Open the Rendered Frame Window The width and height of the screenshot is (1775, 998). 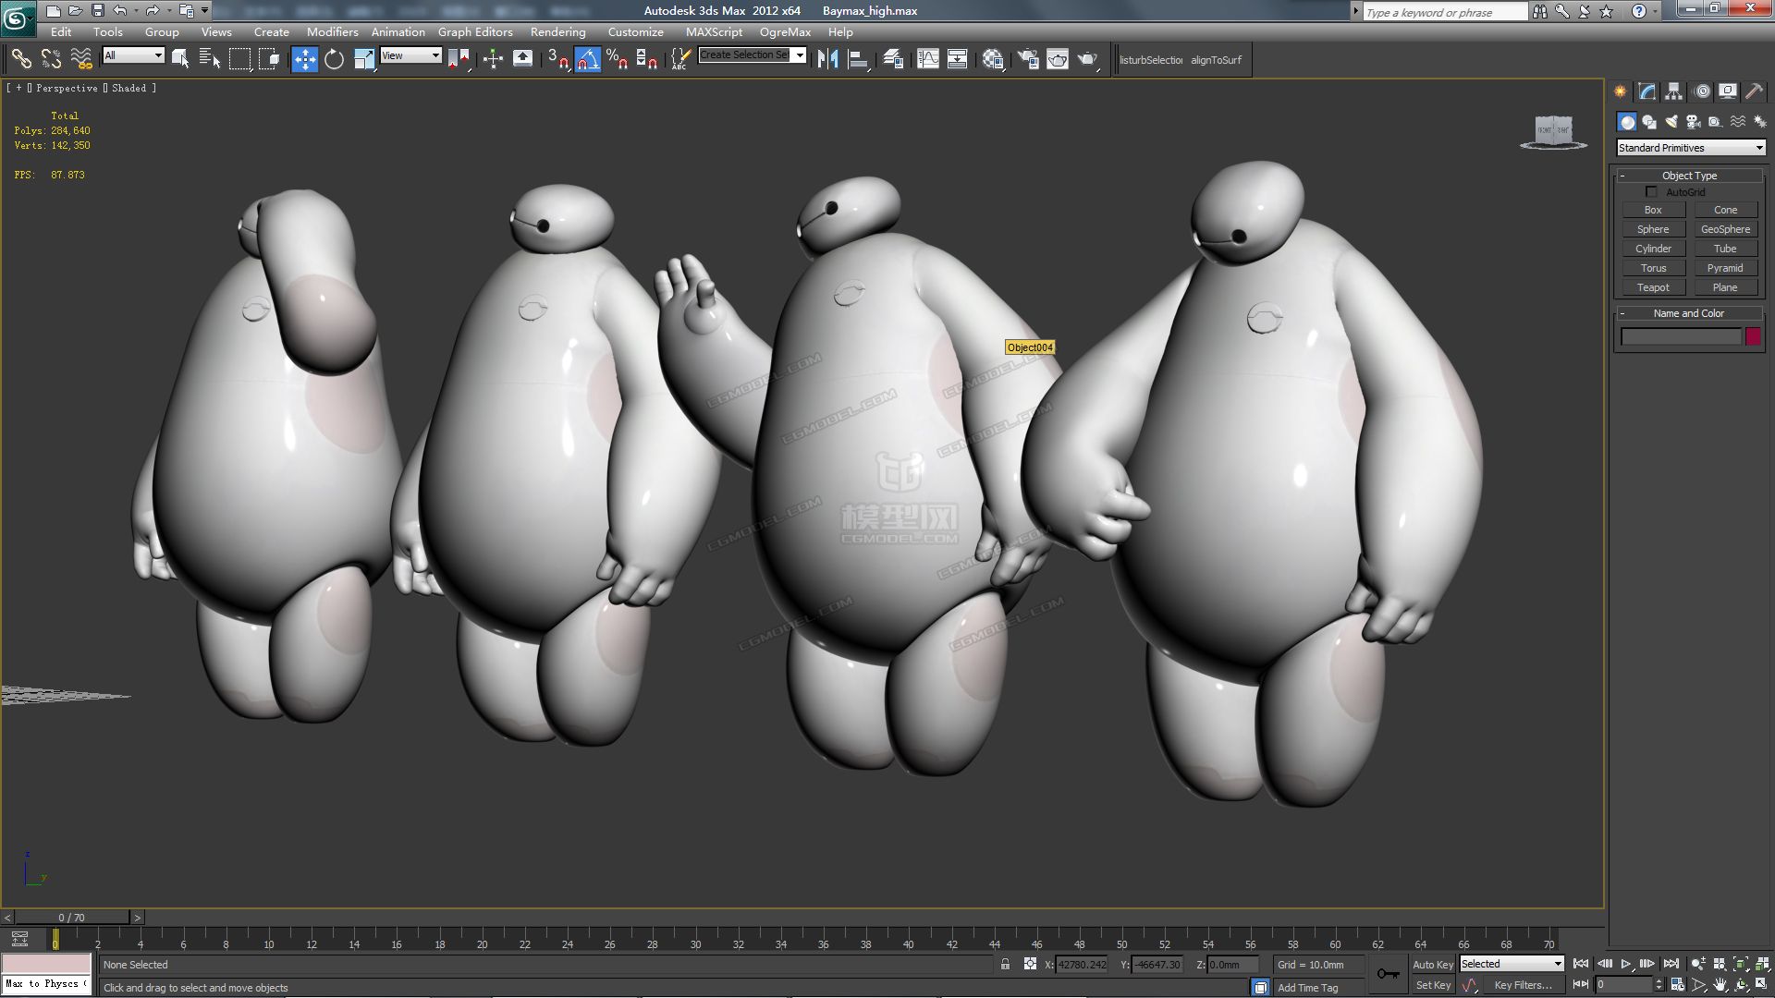click(x=1057, y=59)
